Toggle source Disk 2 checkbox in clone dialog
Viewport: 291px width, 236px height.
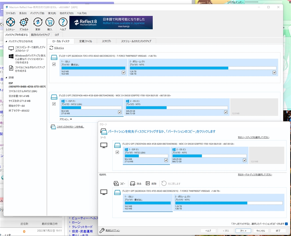[117, 152]
